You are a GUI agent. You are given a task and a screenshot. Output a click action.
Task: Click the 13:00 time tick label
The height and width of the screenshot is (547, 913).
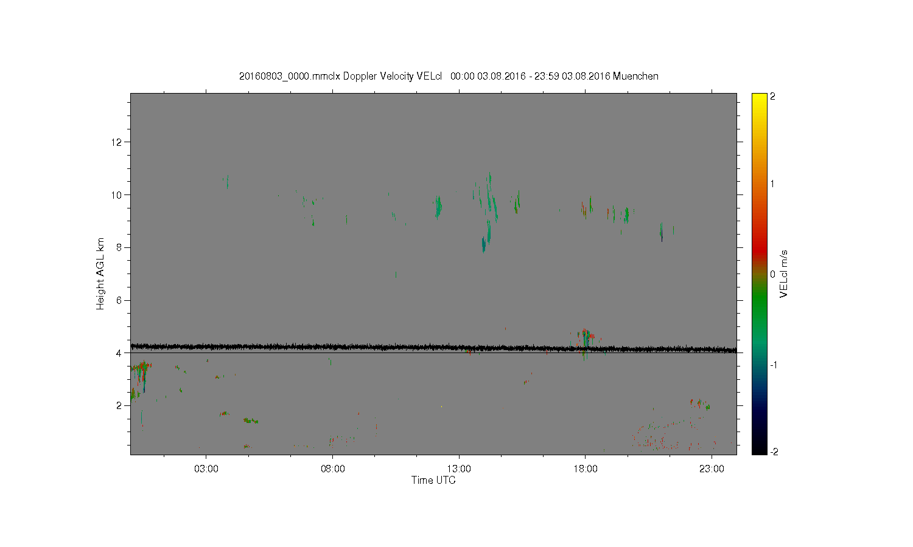[459, 469]
